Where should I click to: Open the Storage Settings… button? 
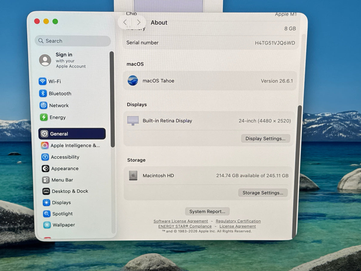click(263, 193)
